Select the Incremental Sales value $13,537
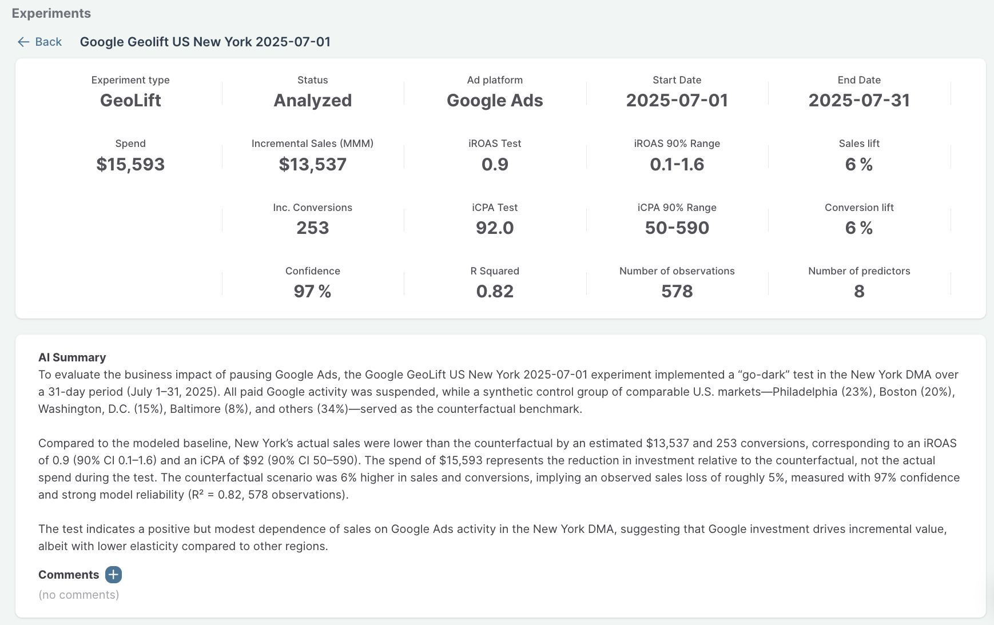This screenshot has height=625, width=994. point(312,165)
